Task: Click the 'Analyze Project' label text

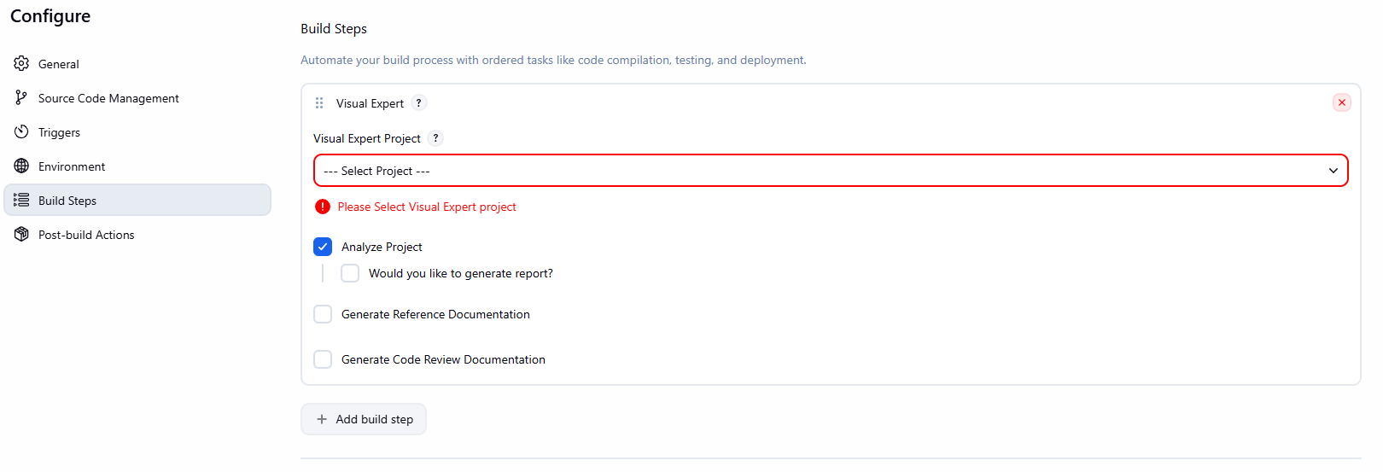Action: tap(382, 247)
